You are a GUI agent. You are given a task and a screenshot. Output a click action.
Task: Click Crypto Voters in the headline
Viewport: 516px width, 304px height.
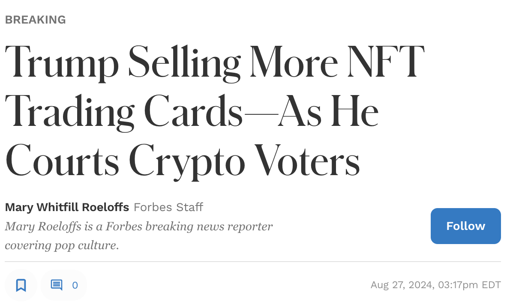(x=244, y=161)
